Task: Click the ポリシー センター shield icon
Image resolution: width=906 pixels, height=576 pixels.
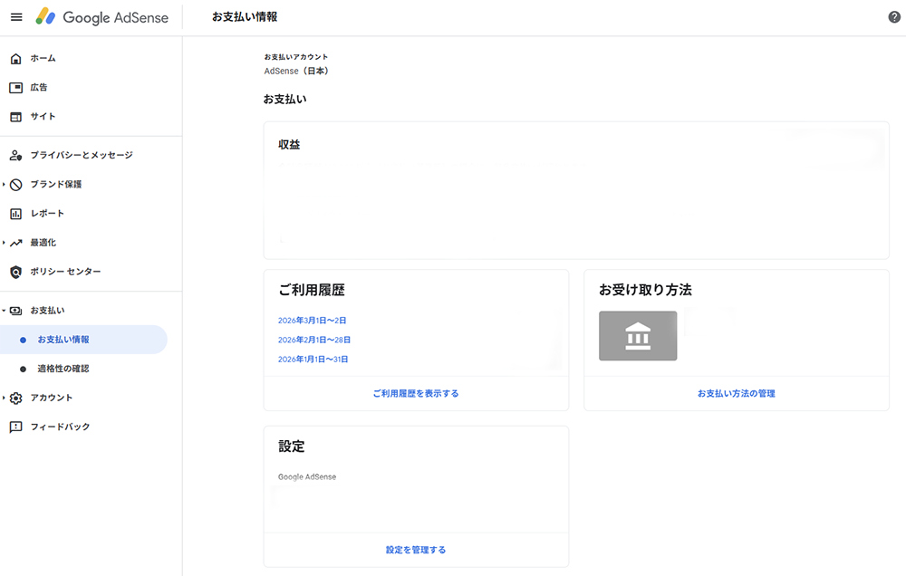Action: [x=15, y=272]
